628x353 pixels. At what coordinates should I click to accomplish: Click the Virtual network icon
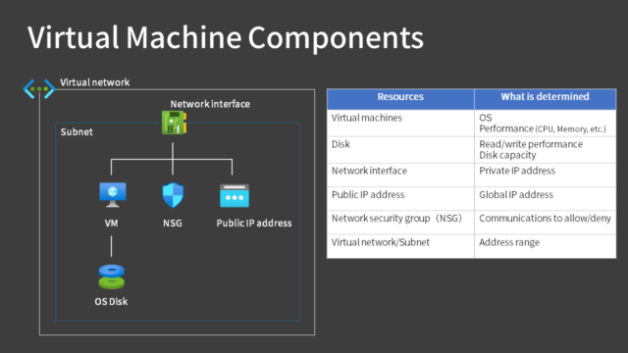click(x=39, y=89)
